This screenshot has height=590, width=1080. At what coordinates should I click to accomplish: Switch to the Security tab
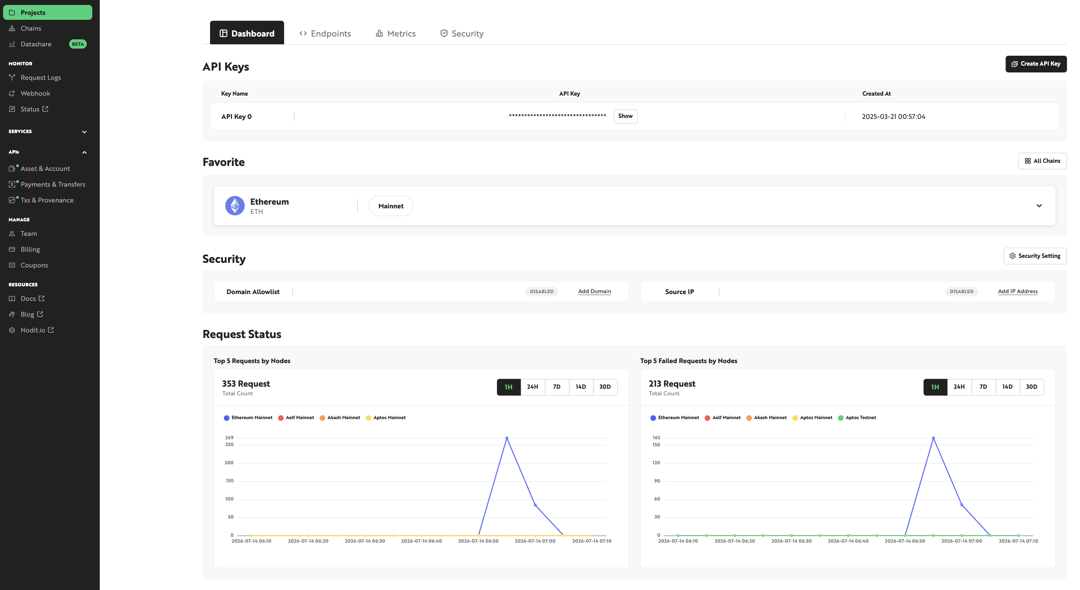point(462,33)
